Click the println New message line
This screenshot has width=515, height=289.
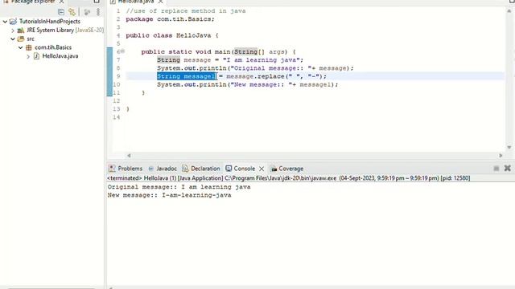(248, 84)
